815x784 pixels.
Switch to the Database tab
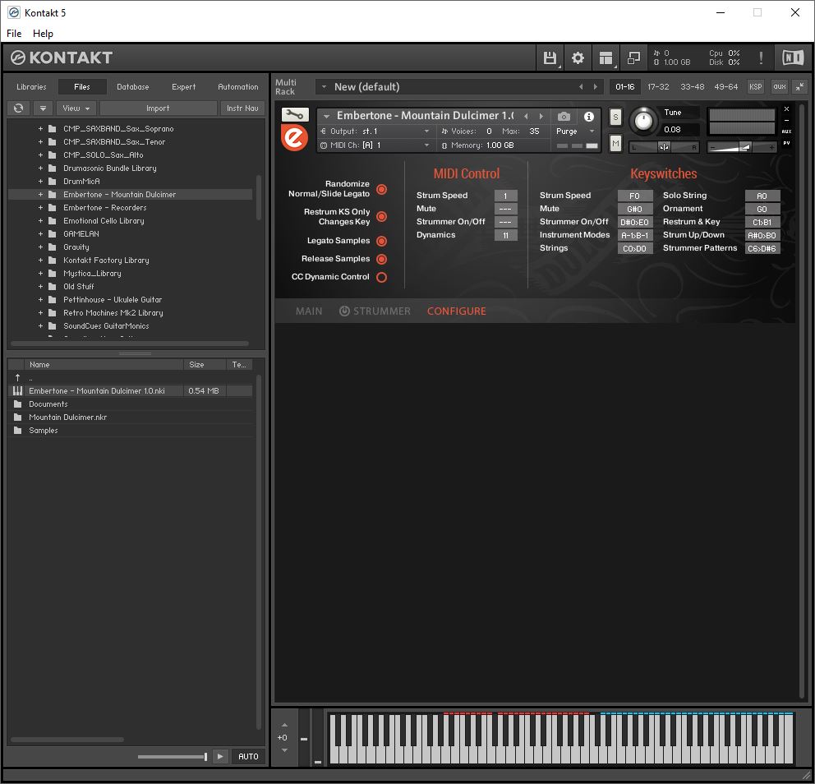pyautogui.click(x=132, y=87)
